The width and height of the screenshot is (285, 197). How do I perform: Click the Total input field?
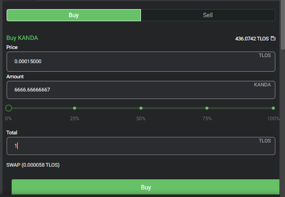click(141, 146)
